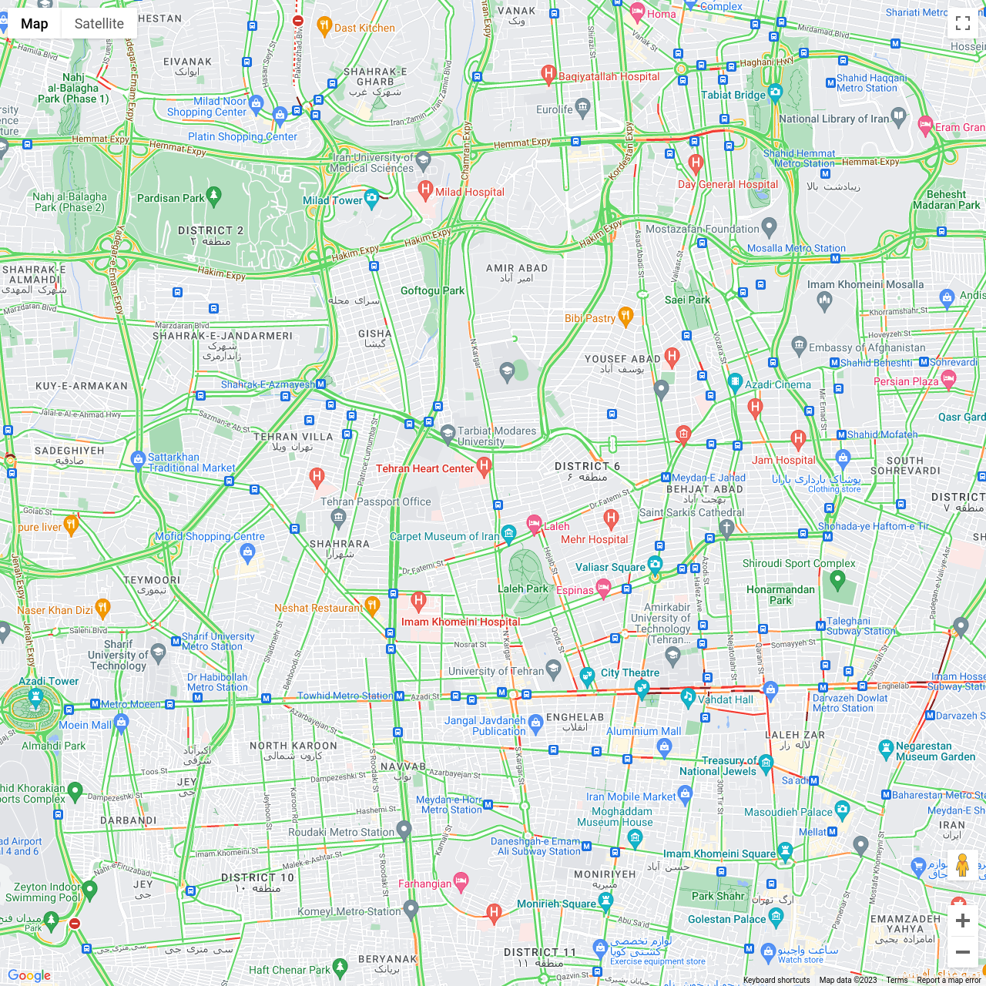Toggle fullscreen map view
The height and width of the screenshot is (986, 986).
tap(963, 23)
